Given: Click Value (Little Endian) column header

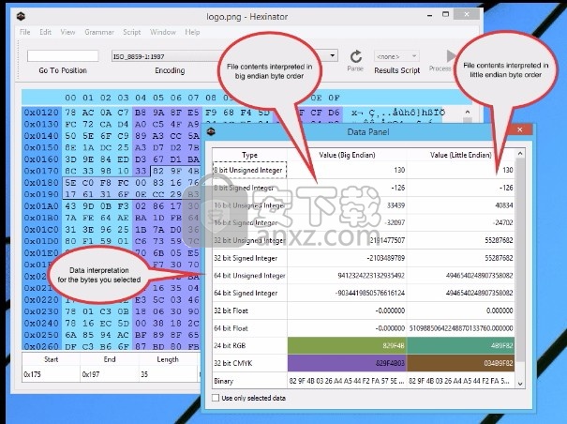Looking at the screenshot, I should point(461,155).
